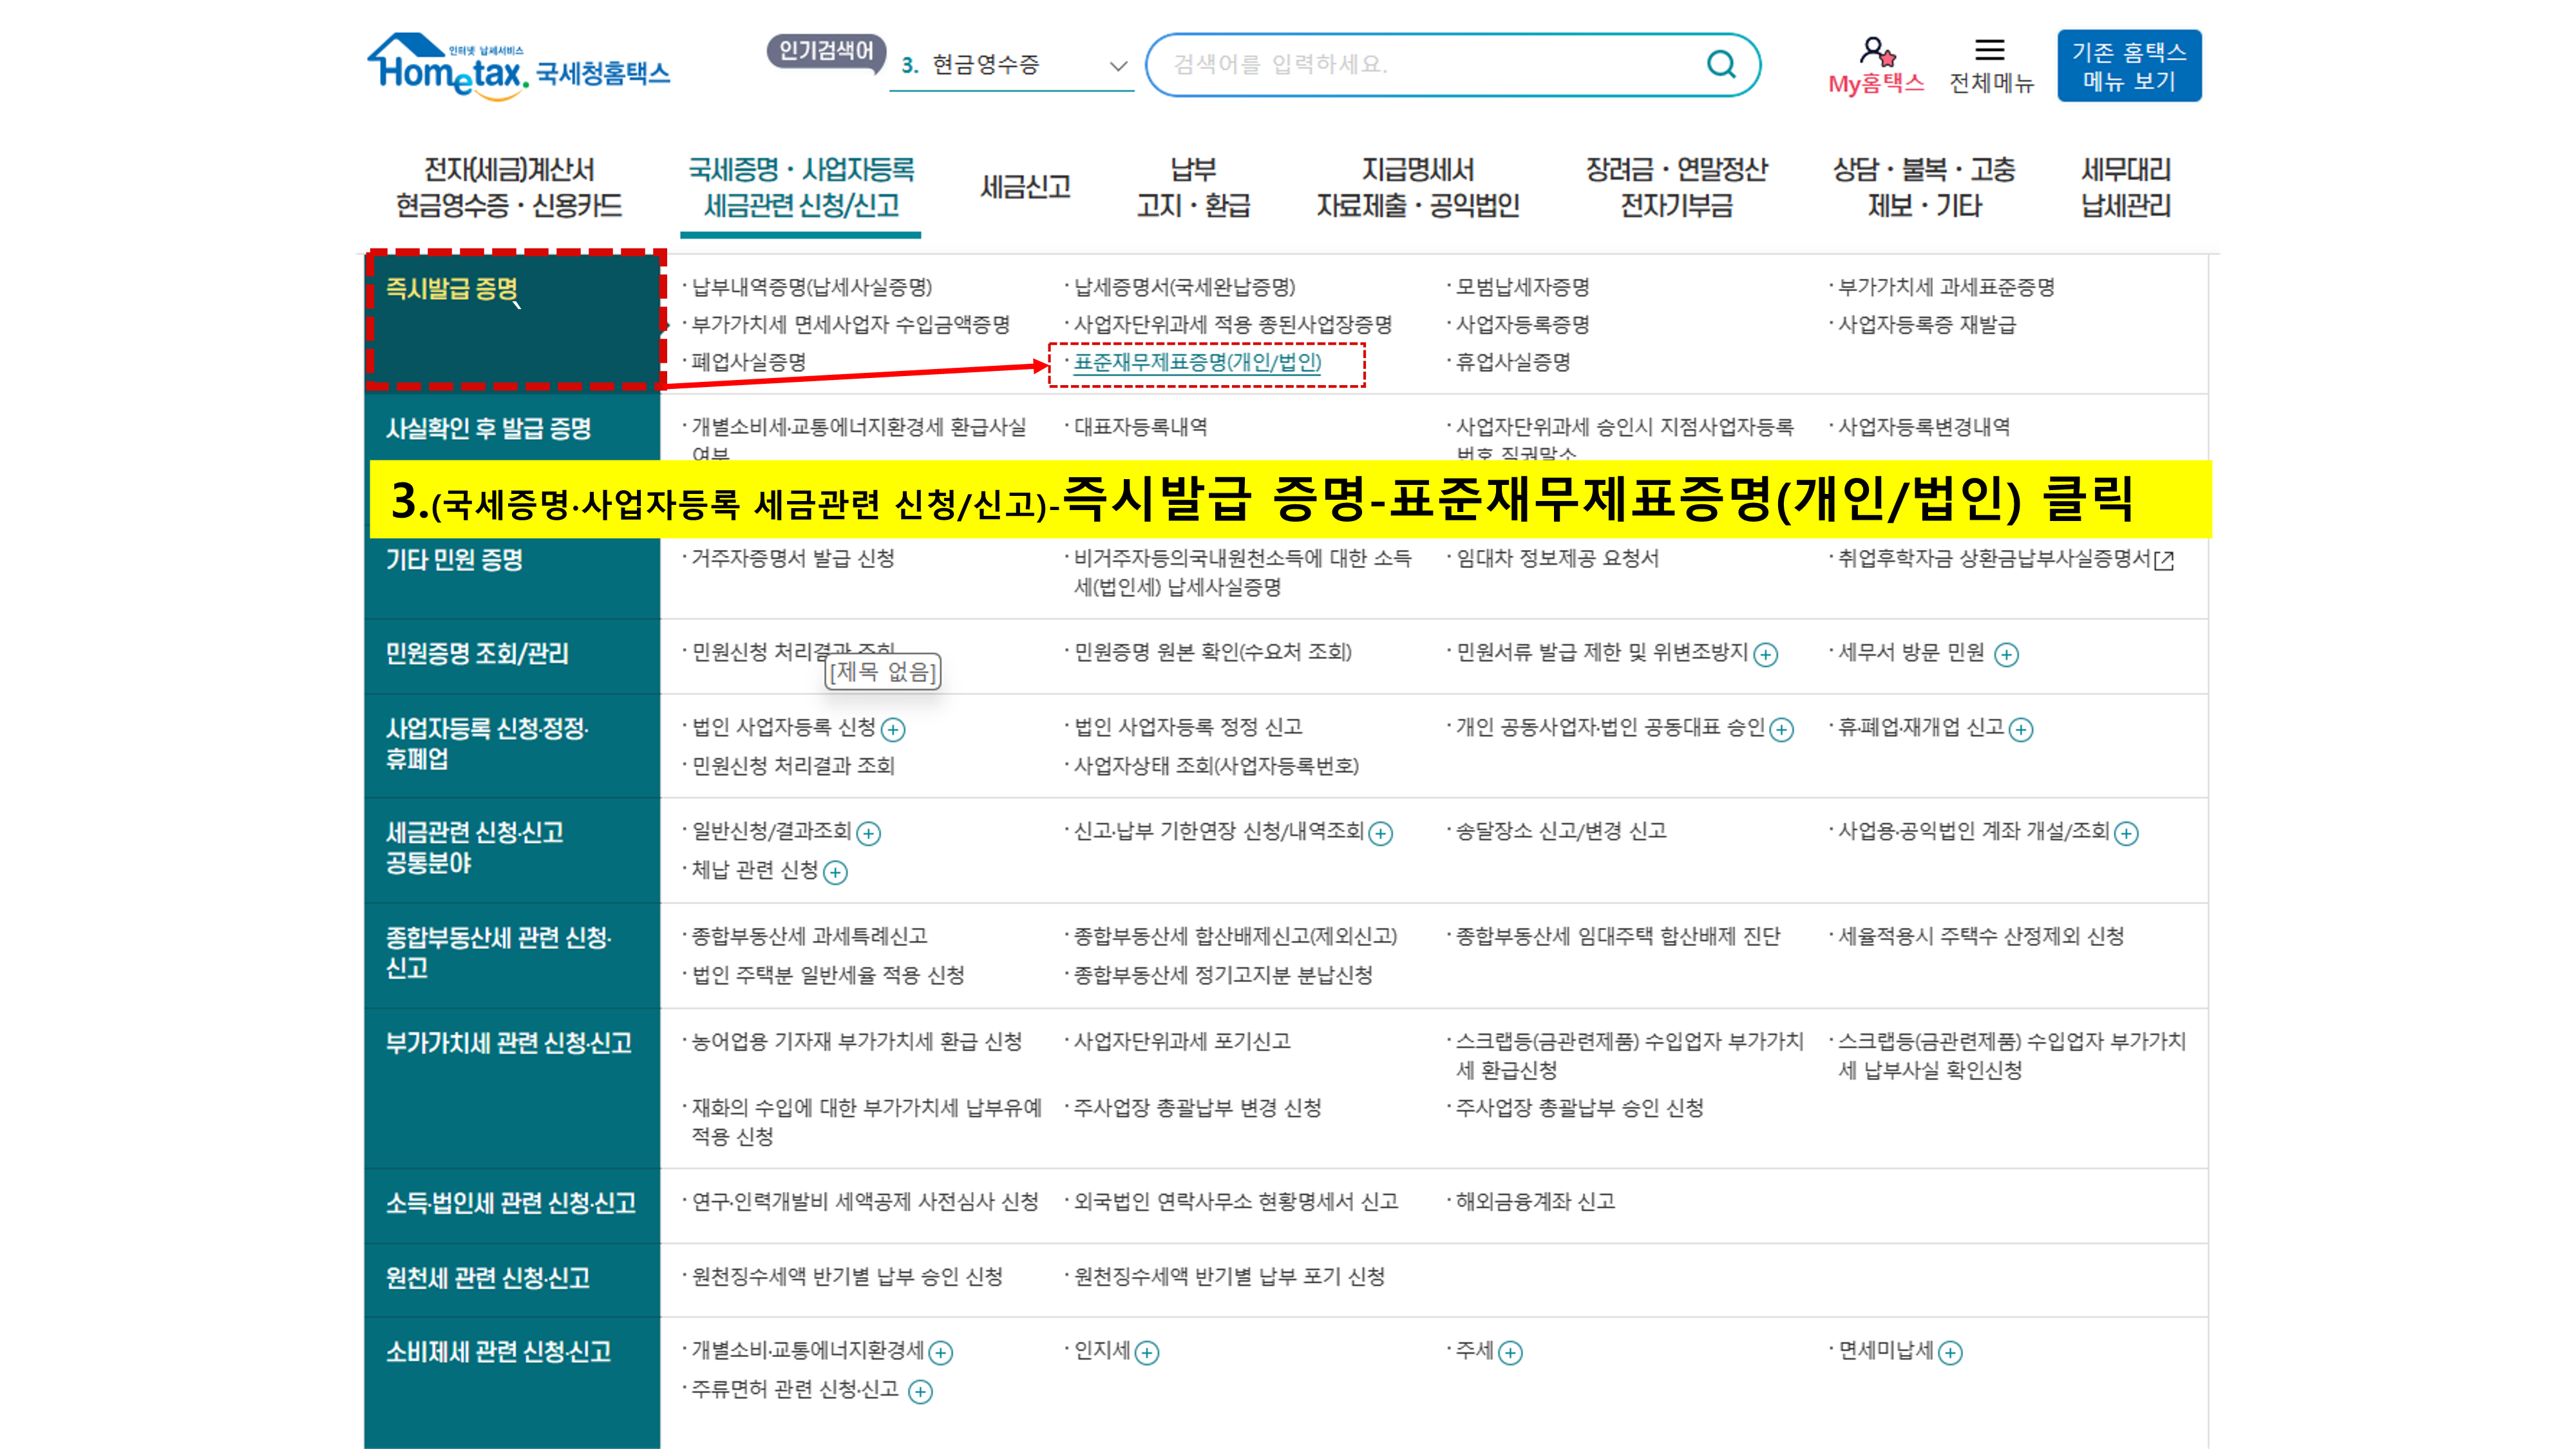The width and height of the screenshot is (2576, 1449).
Task: Expand plus icon next to 인지세
Action: [x=1147, y=1353]
